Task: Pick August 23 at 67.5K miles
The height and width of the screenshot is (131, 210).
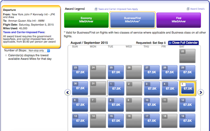Action: (80, 72)
